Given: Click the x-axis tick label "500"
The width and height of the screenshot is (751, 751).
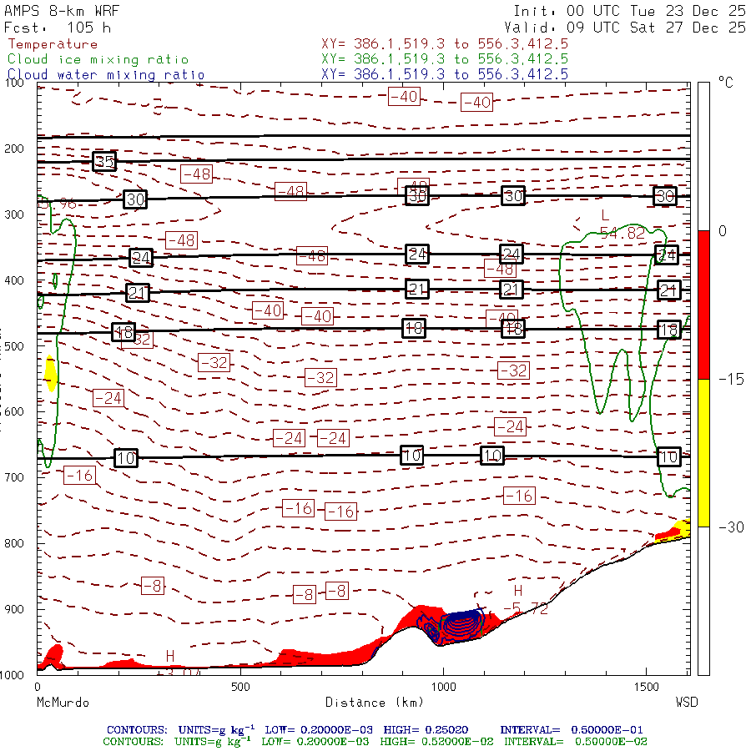Looking at the screenshot, I should click(240, 687).
